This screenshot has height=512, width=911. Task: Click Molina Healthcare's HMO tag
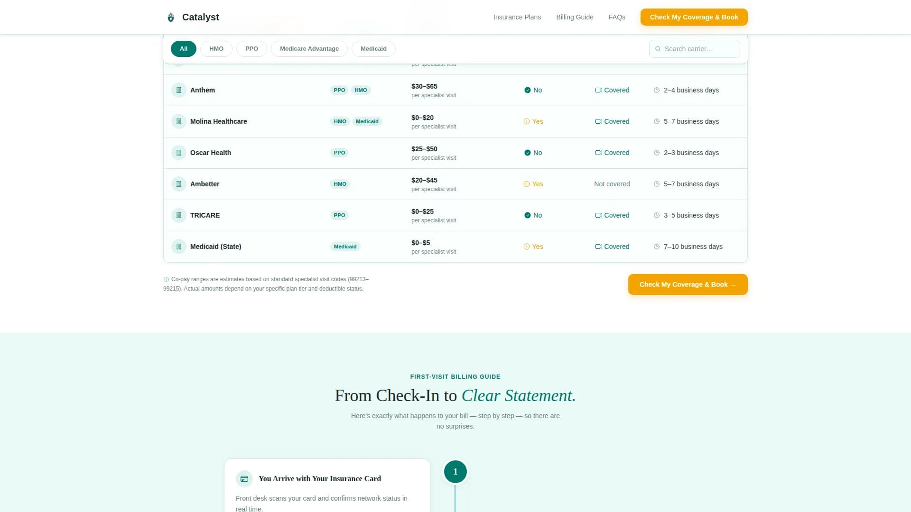point(340,121)
